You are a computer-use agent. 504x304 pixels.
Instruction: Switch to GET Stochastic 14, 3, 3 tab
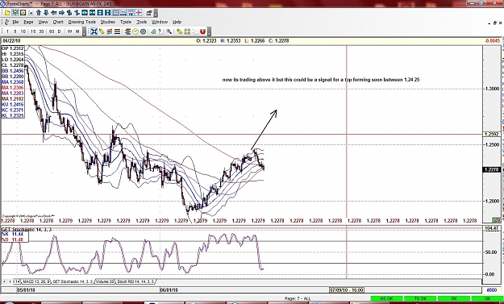click(73, 281)
